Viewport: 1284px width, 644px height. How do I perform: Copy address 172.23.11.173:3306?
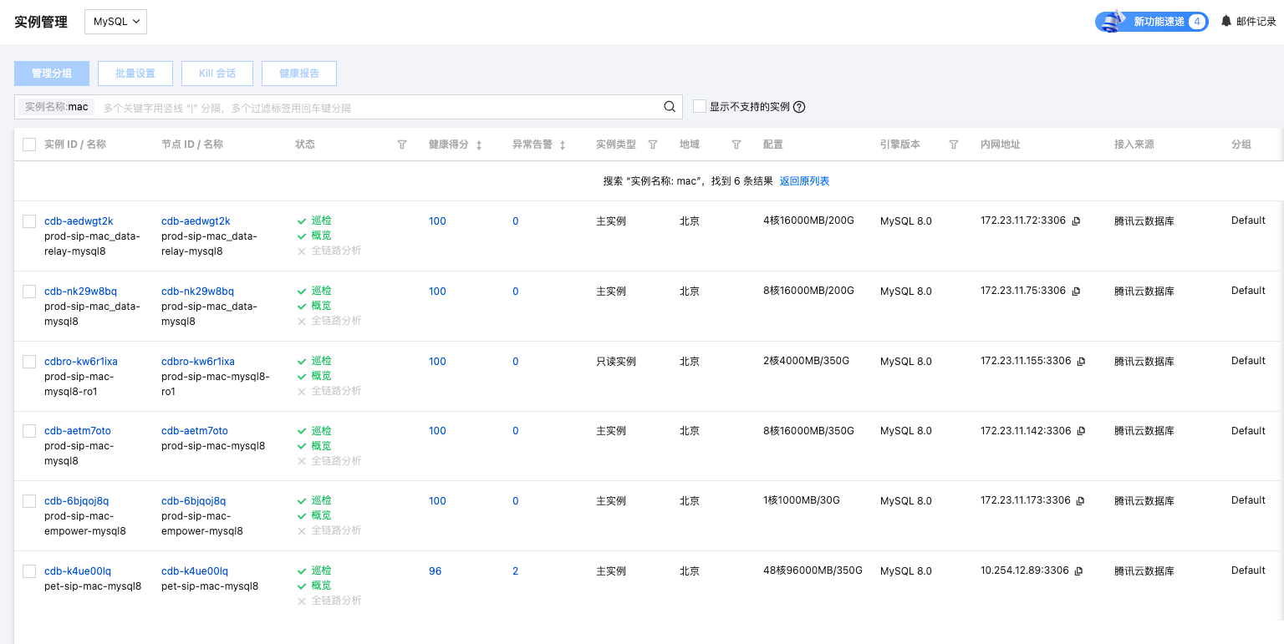[x=1080, y=501]
